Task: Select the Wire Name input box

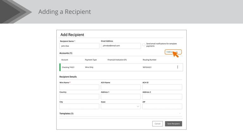Action: [x=79, y=87]
